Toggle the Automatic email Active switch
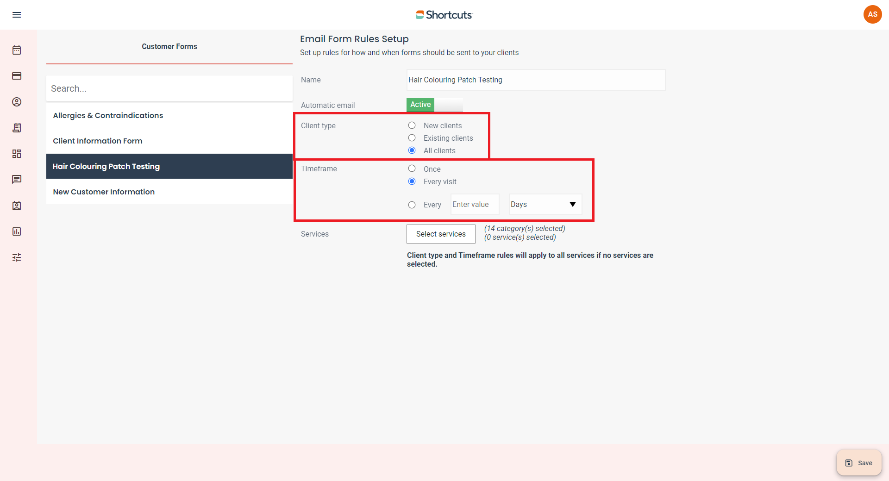Screen dimensions: 889x481 434,105
